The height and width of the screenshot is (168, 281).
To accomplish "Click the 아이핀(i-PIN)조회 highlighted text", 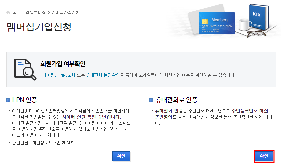I will [59, 75].
